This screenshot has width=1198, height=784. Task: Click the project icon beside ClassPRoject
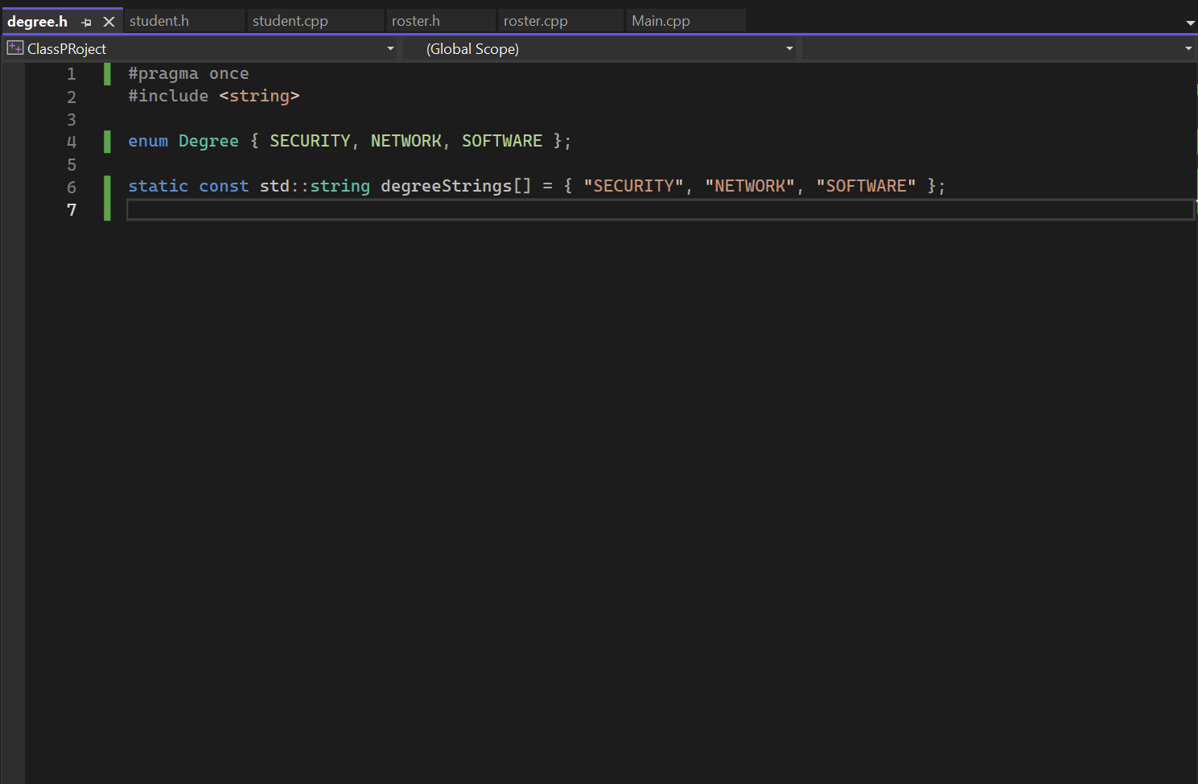[14, 47]
